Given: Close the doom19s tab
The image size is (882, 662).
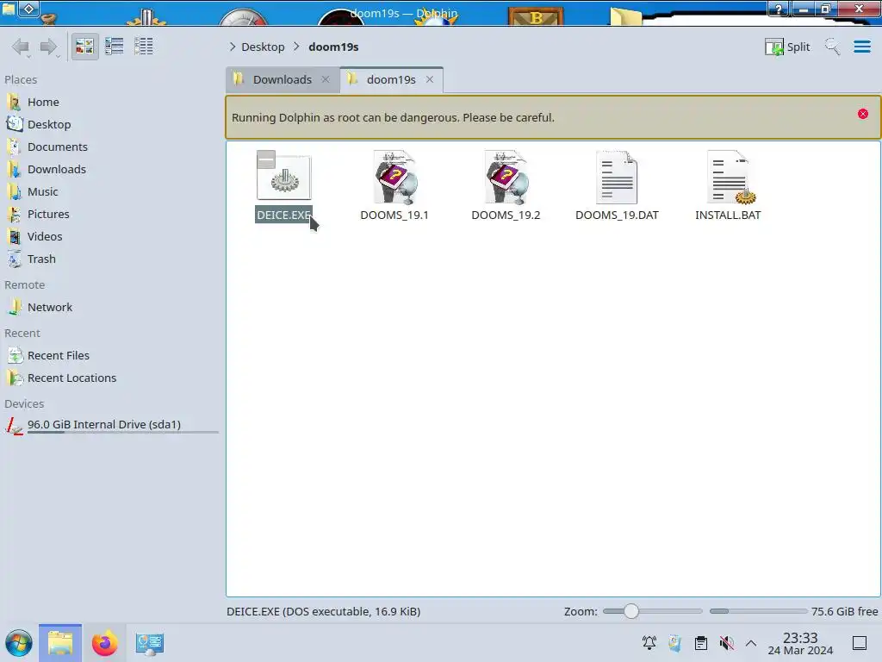Looking at the screenshot, I should (x=430, y=79).
